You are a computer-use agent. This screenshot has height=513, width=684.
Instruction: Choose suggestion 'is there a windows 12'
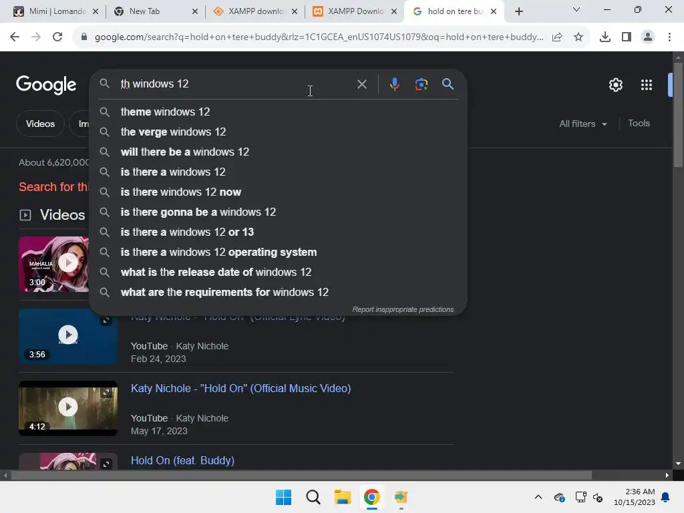coord(278,172)
